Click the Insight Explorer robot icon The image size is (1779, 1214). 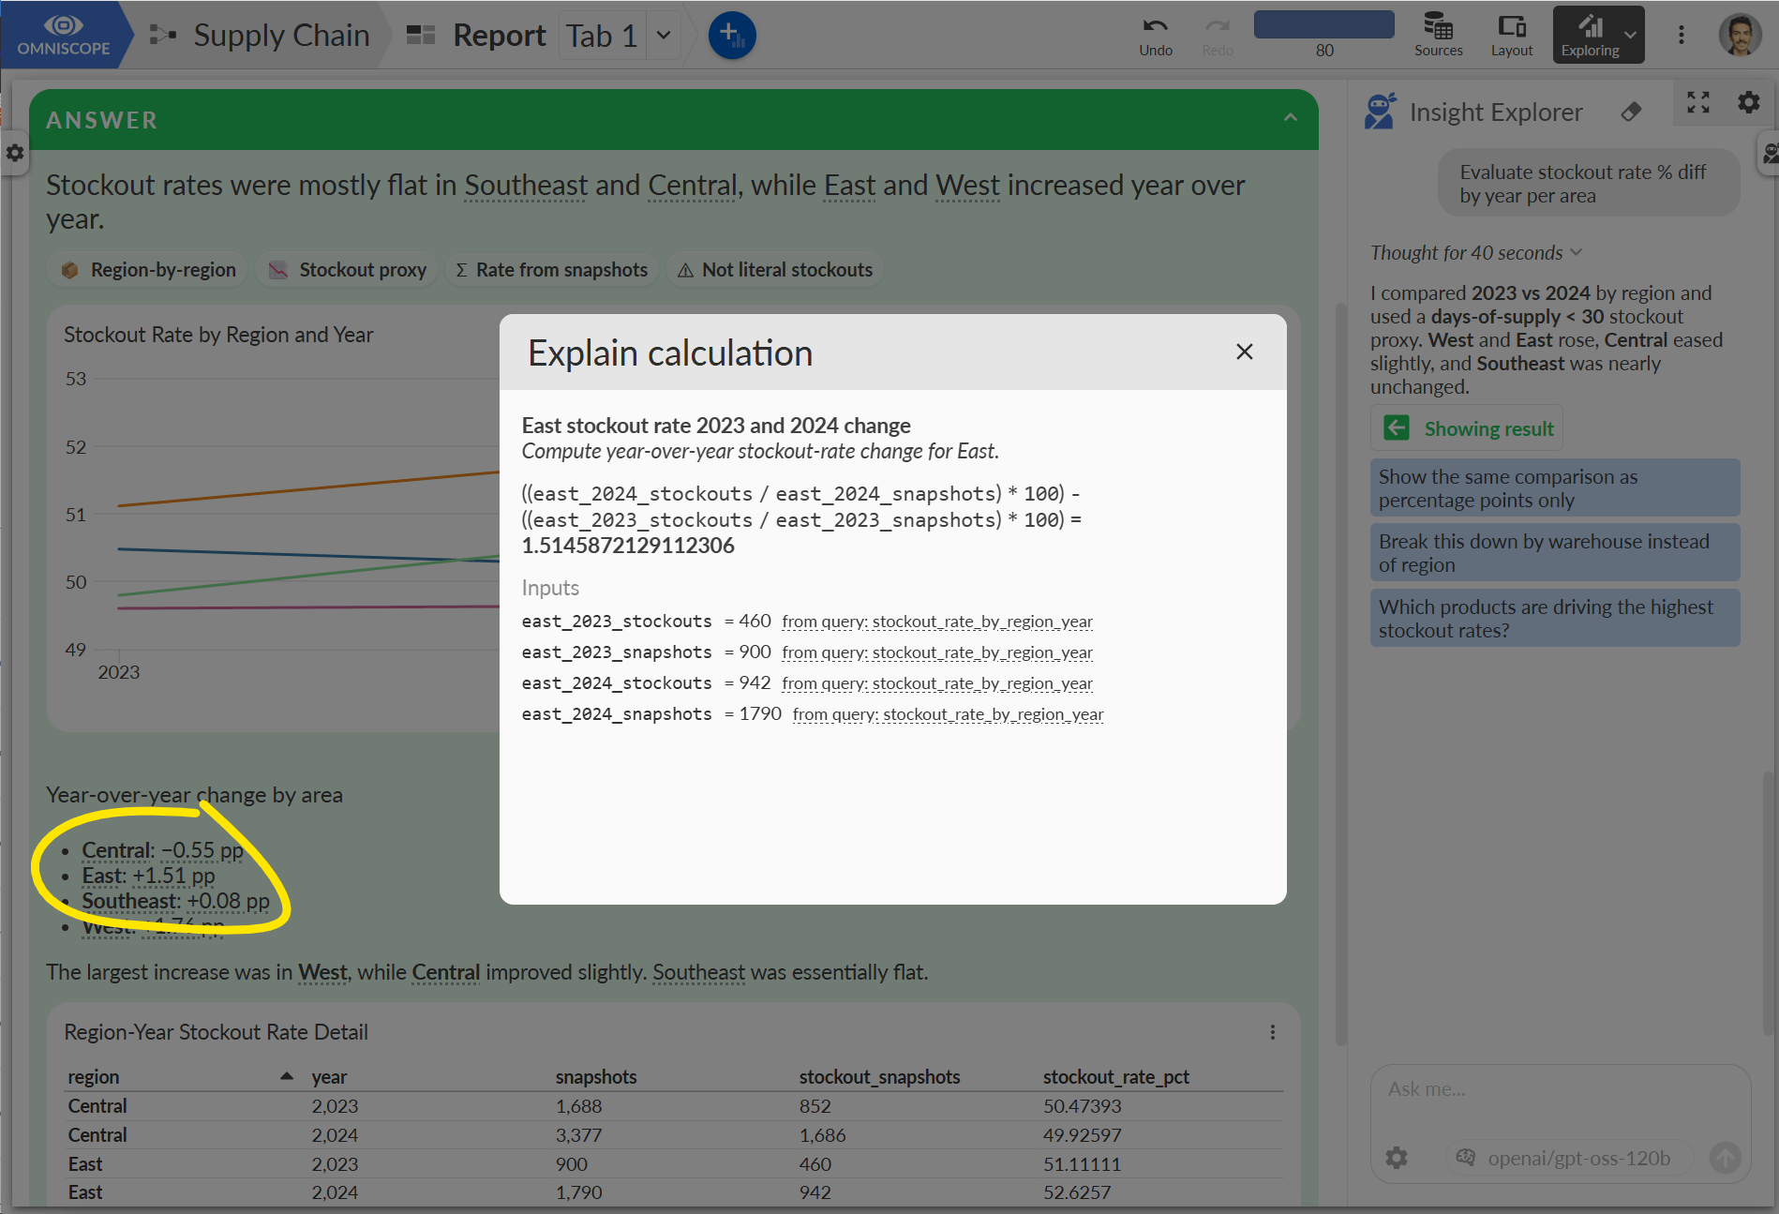(1380, 112)
